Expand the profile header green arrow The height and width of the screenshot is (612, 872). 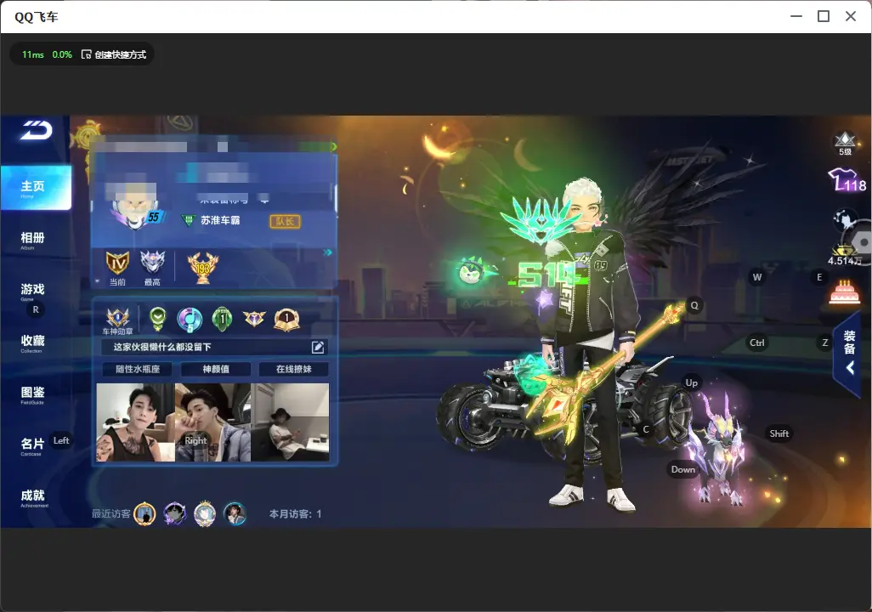click(x=333, y=146)
